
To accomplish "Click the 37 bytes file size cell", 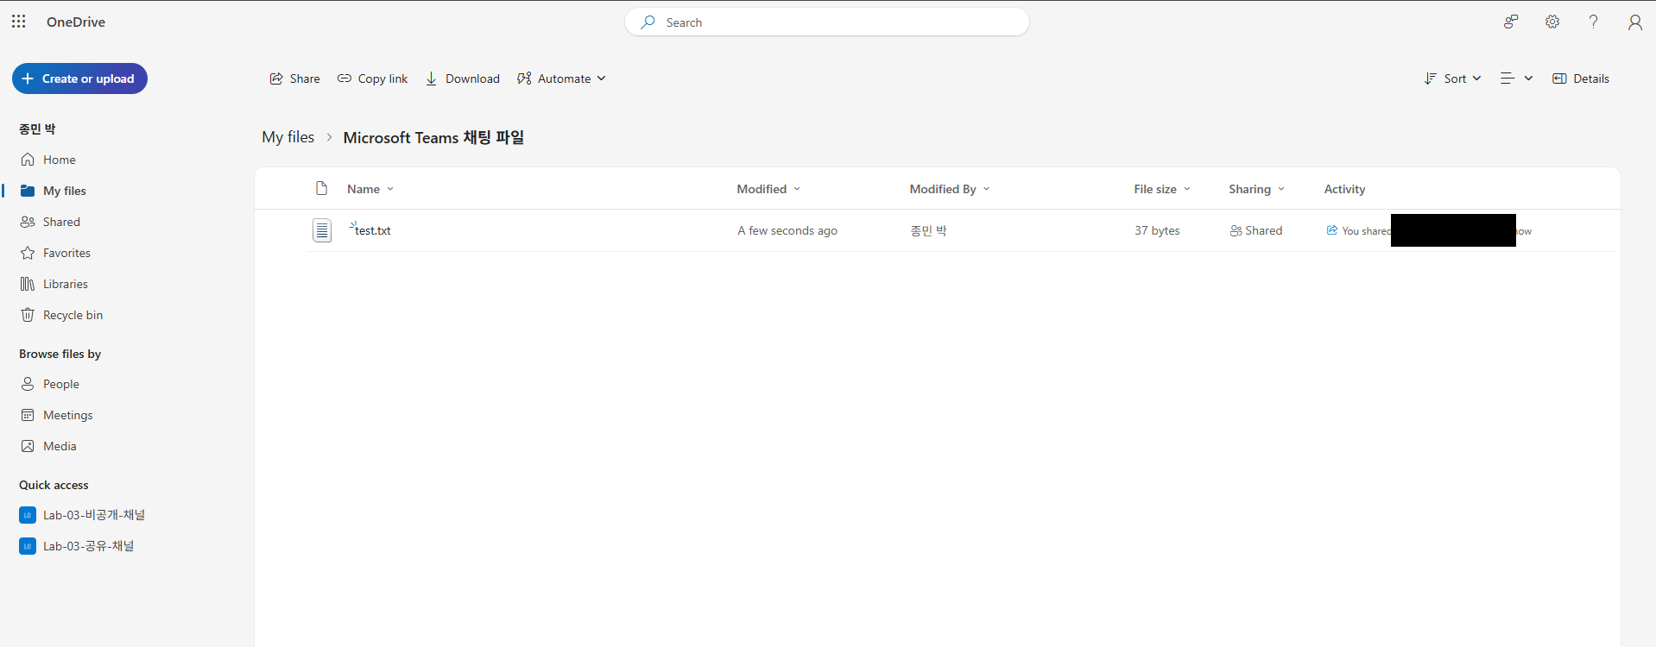I will click(x=1157, y=230).
